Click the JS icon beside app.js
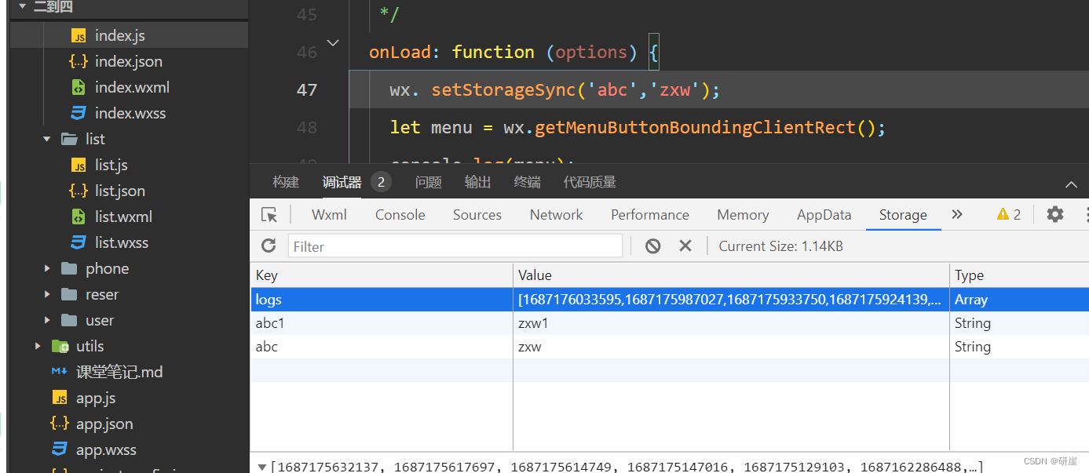Image resolution: width=1089 pixels, height=473 pixels. 60,398
